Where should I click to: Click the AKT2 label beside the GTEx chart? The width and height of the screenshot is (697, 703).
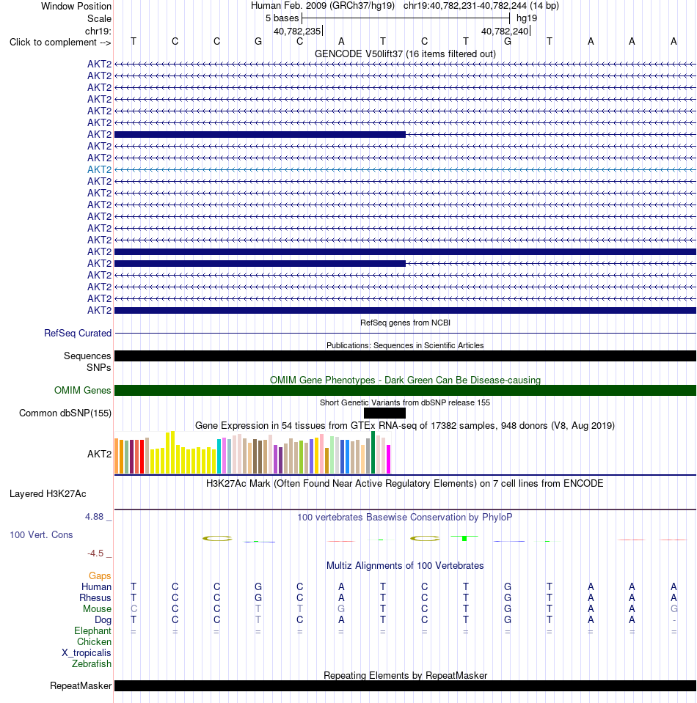pyautogui.click(x=99, y=454)
